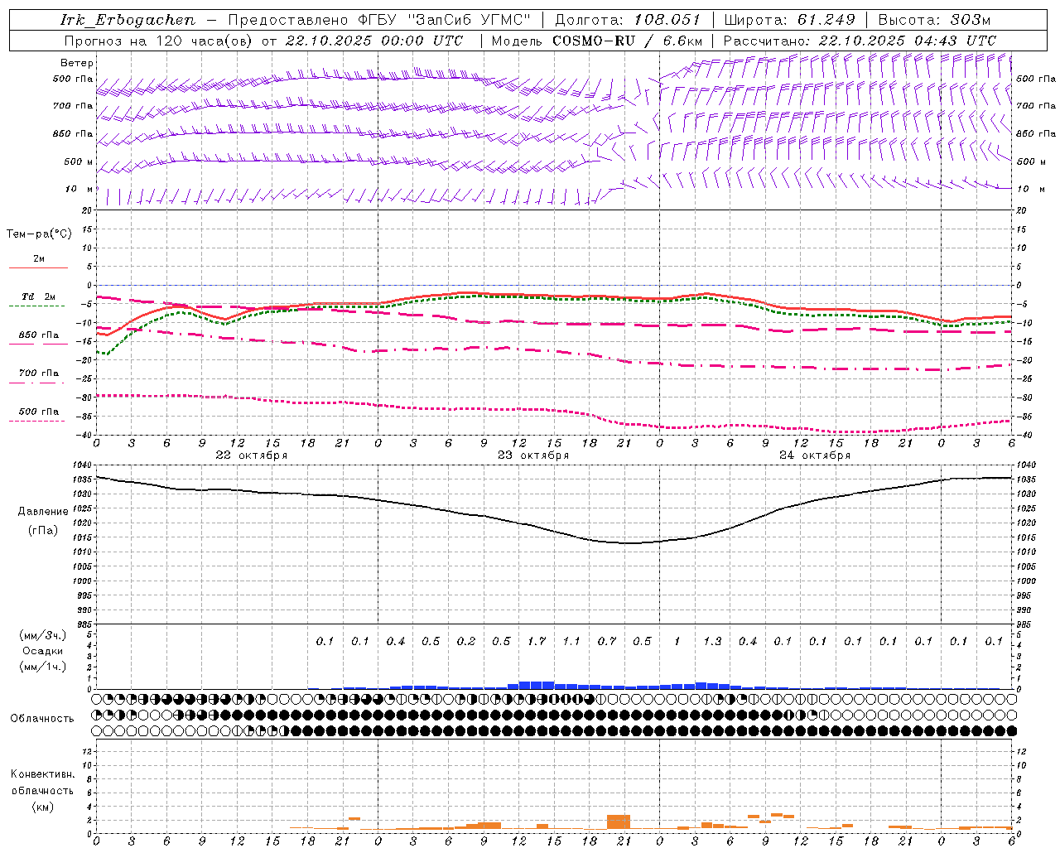
Task: Click the 850 гПа temperature legend entry
Action: click(39, 335)
